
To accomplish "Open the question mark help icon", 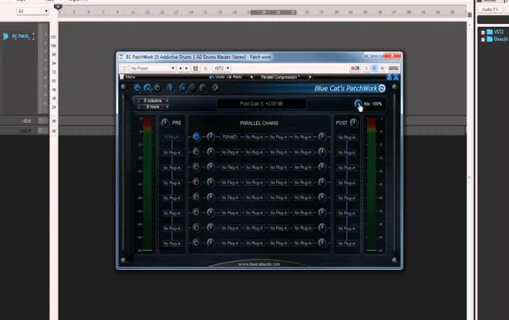I will click(389, 77).
